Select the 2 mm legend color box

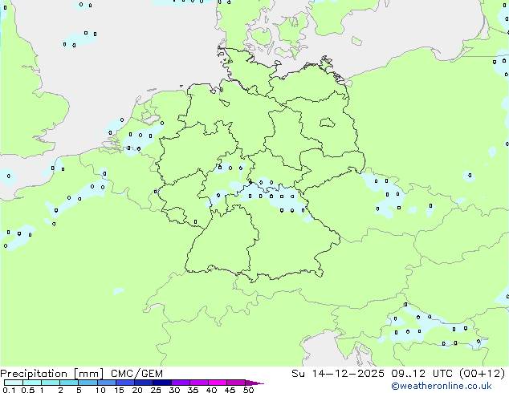click(69, 383)
